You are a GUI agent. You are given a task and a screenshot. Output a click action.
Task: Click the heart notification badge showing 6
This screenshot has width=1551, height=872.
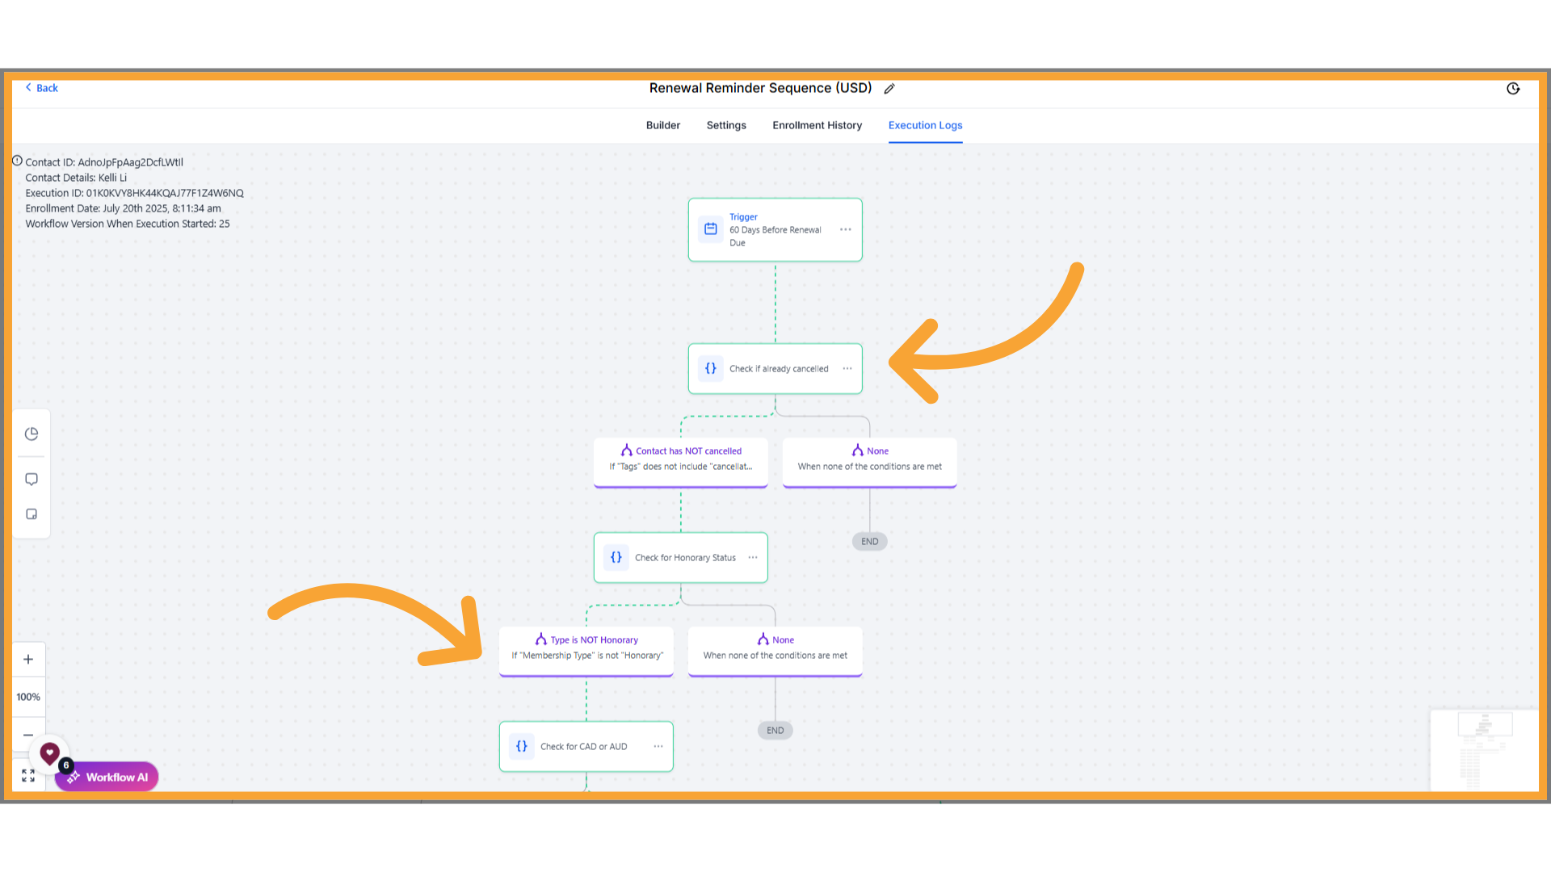[65, 765]
